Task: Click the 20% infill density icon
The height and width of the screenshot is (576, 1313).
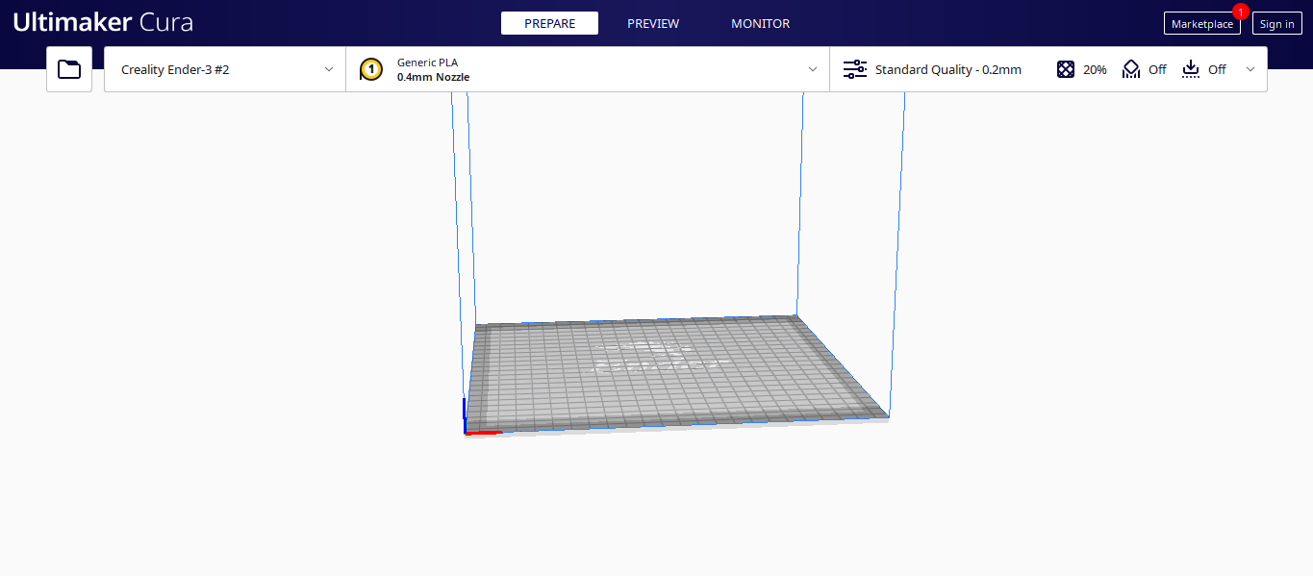Action: (x=1066, y=69)
